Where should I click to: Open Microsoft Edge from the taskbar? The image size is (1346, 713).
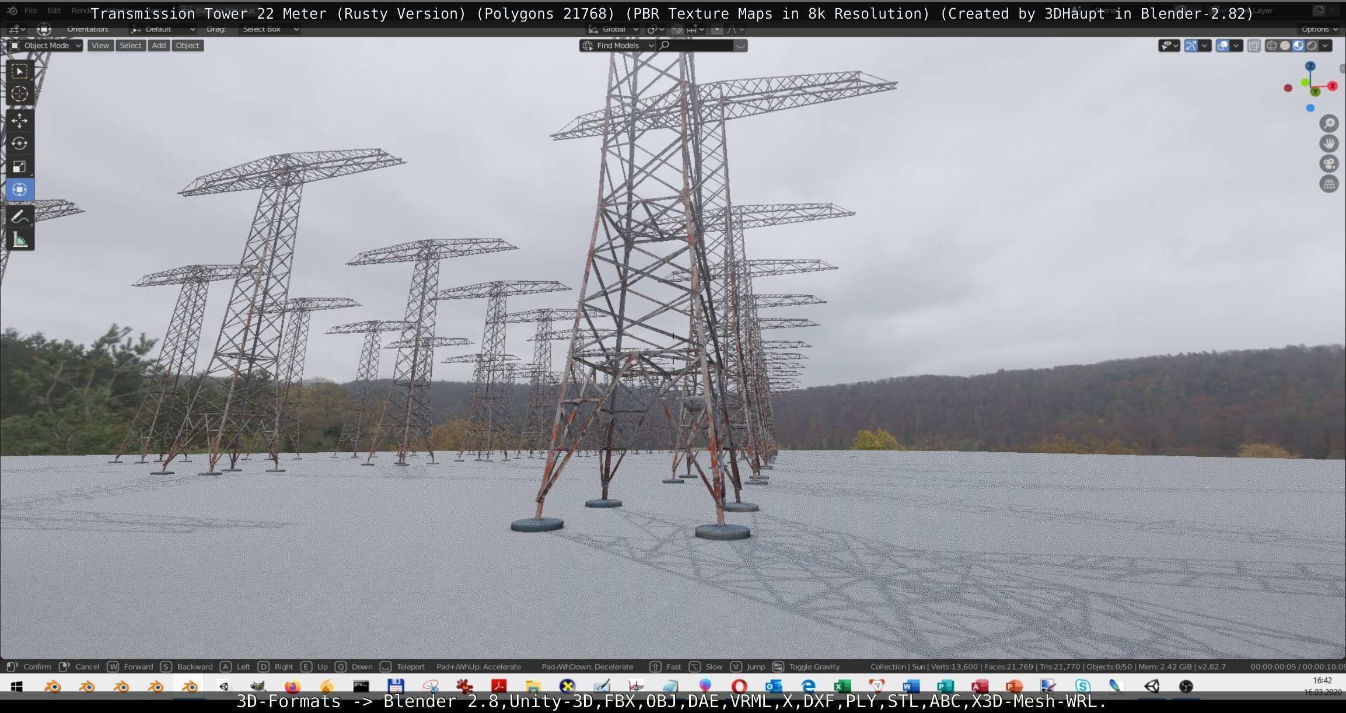(808, 686)
